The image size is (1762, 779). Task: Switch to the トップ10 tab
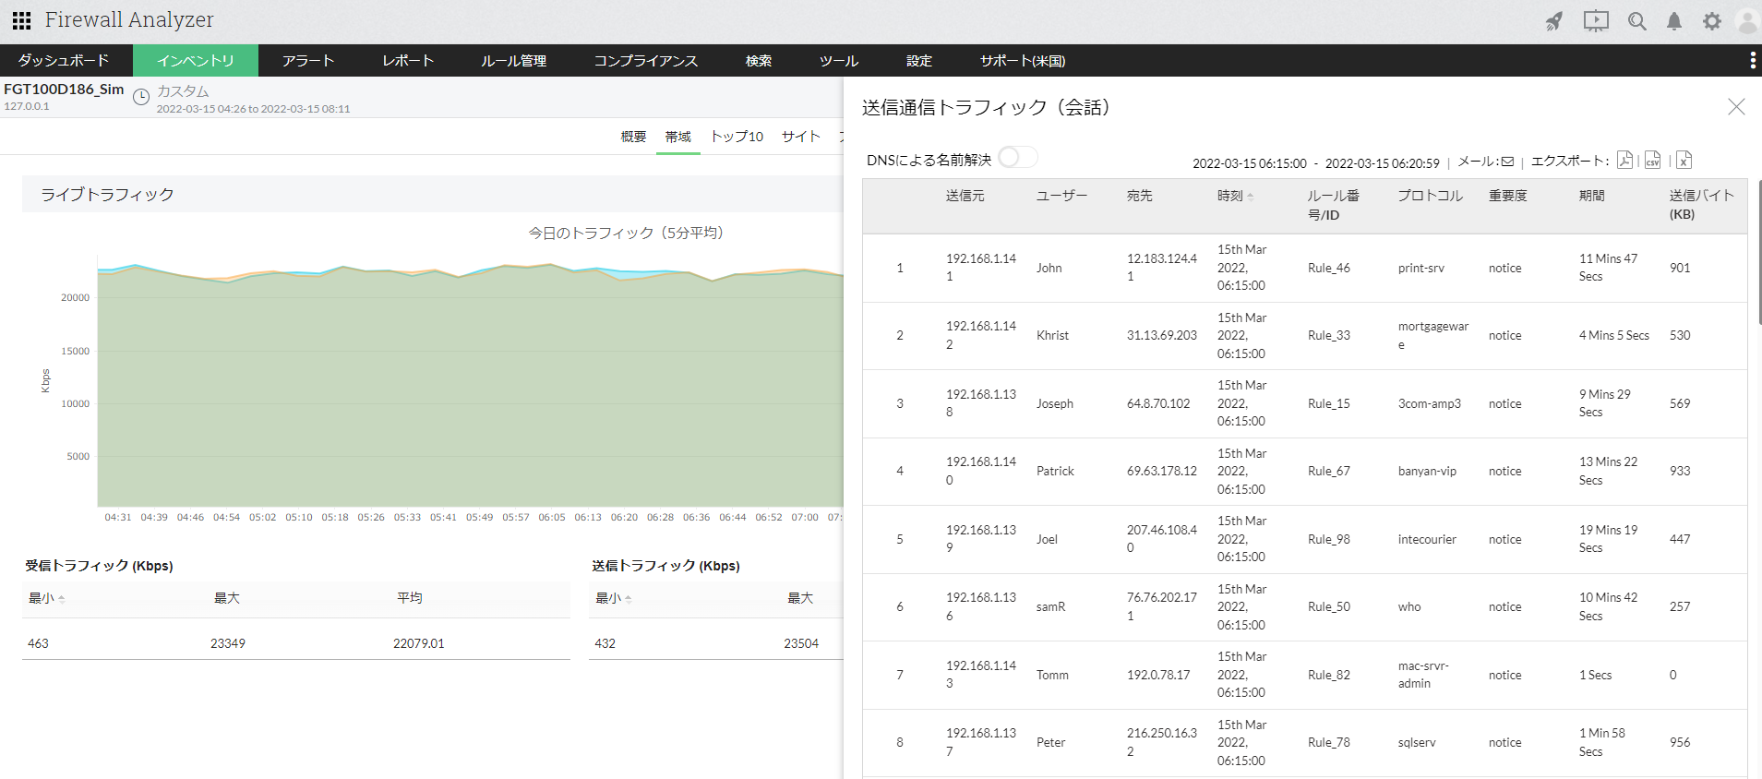(x=736, y=137)
